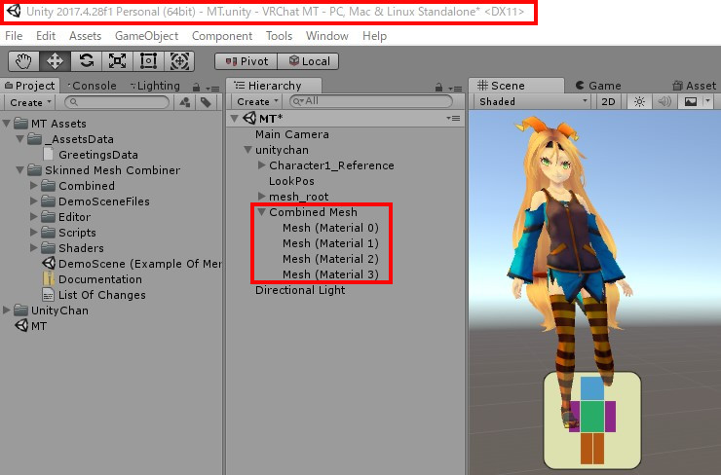Click Hierarchy search field

point(370,101)
